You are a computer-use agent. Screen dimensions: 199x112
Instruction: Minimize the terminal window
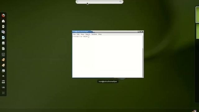(138, 32)
